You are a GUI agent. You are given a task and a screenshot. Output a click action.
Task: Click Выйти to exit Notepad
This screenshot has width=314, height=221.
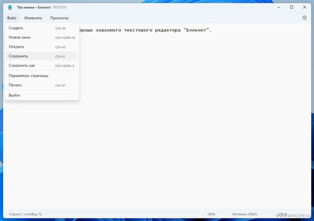[42, 95]
